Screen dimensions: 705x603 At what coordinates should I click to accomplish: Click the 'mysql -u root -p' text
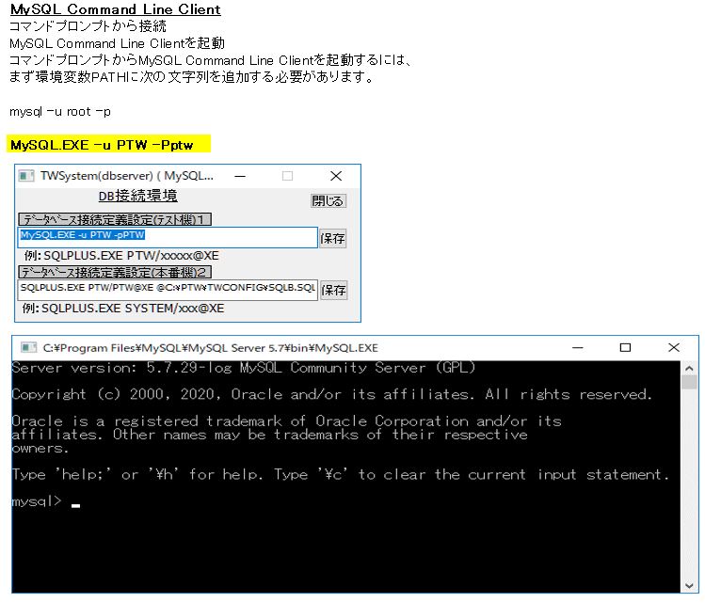click(60, 111)
